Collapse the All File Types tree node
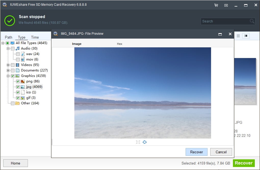260x170 pixels. [3, 43]
